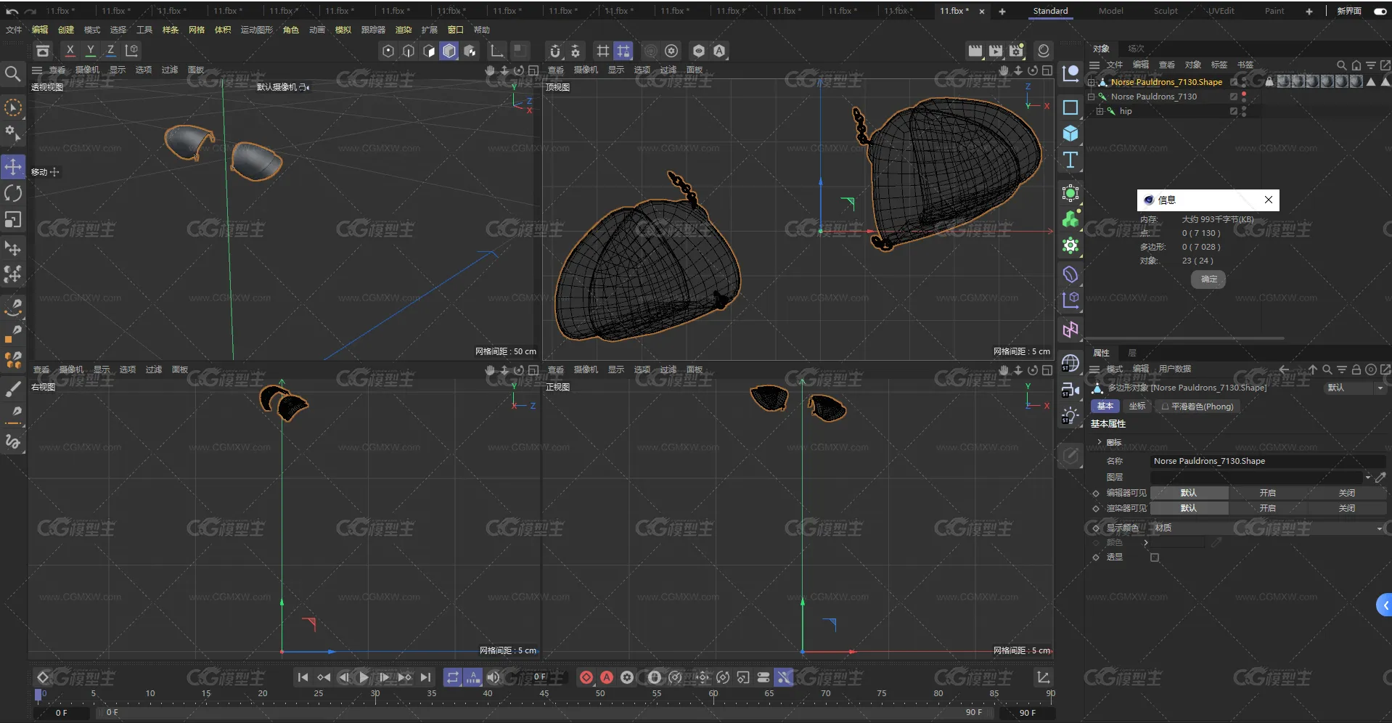
Task: Expand Norse Pauldrons_7130.Shape tree node
Action: (x=1091, y=82)
